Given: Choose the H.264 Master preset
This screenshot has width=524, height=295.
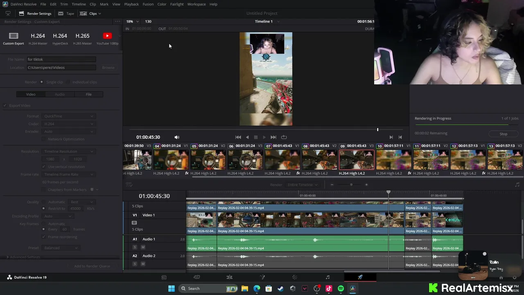Looking at the screenshot, I should (x=38, y=39).
